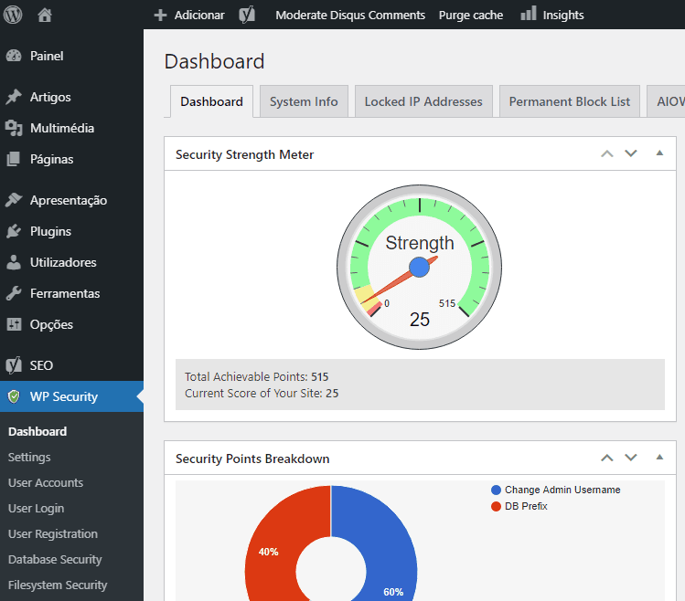Select the Dashboard tab
Screen dimensions: 685x601
(211, 101)
